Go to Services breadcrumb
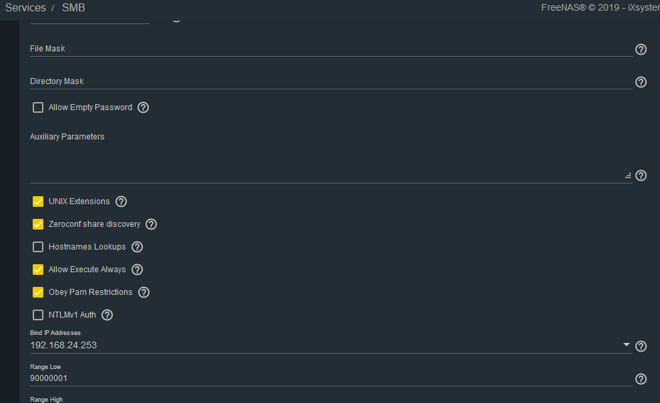This screenshot has width=660, height=403. click(25, 7)
